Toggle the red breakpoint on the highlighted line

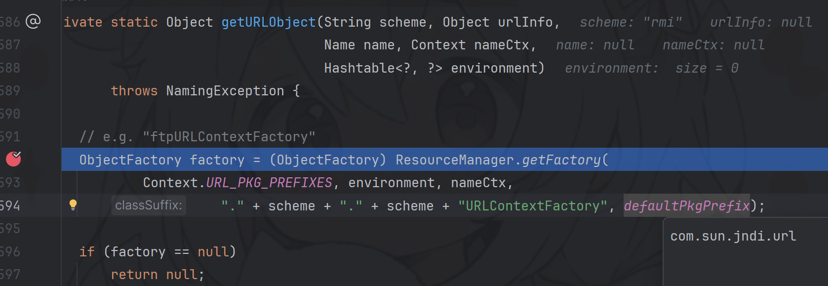tap(13, 159)
